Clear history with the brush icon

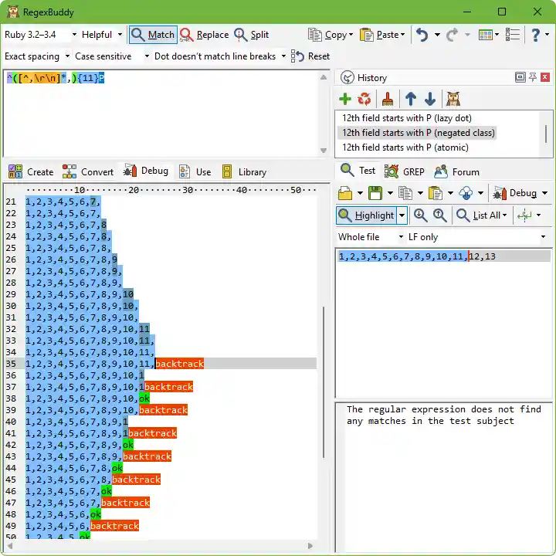(388, 99)
